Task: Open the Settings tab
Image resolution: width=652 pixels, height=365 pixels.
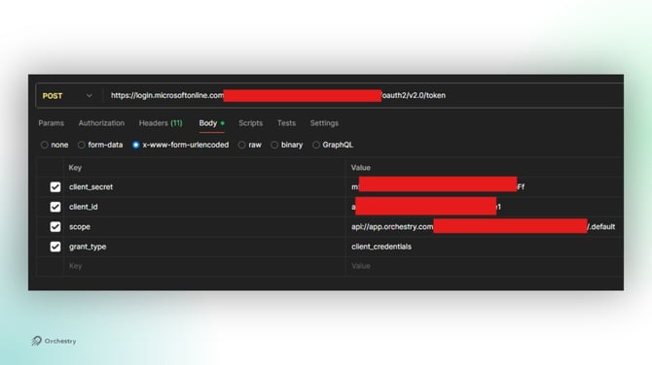Action: pos(324,123)
